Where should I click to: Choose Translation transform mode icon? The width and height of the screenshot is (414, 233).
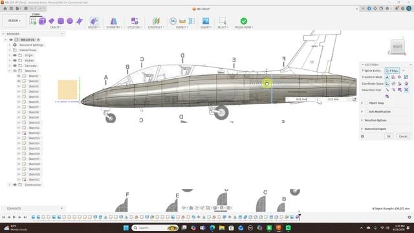393,77
